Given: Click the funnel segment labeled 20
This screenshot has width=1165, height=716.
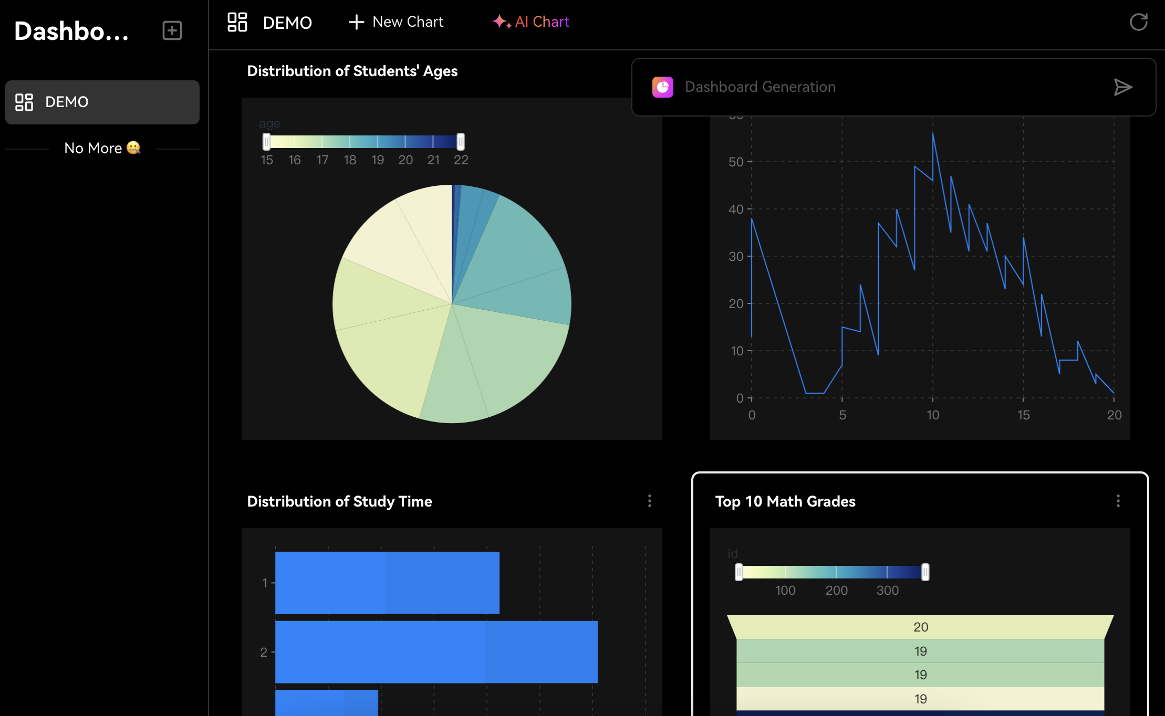Looking at the screenshot, I should 920,627.
